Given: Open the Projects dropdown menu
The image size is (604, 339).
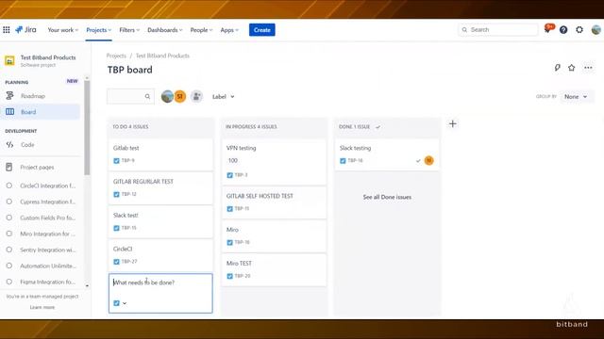Looking at the screenshot, I should tap(98, 30).
